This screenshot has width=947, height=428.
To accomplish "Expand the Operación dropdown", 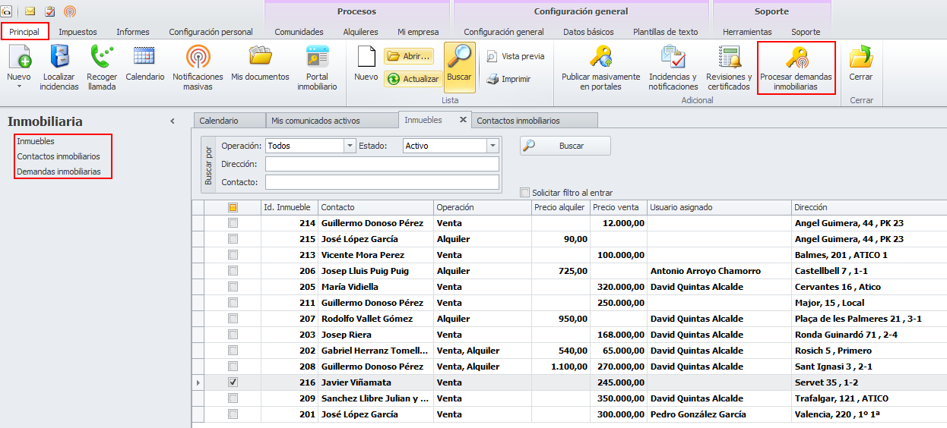I will tap(350, 146).
